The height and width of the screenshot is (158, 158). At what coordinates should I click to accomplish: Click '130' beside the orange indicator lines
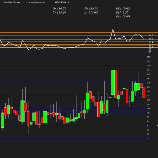click(151, 39)
